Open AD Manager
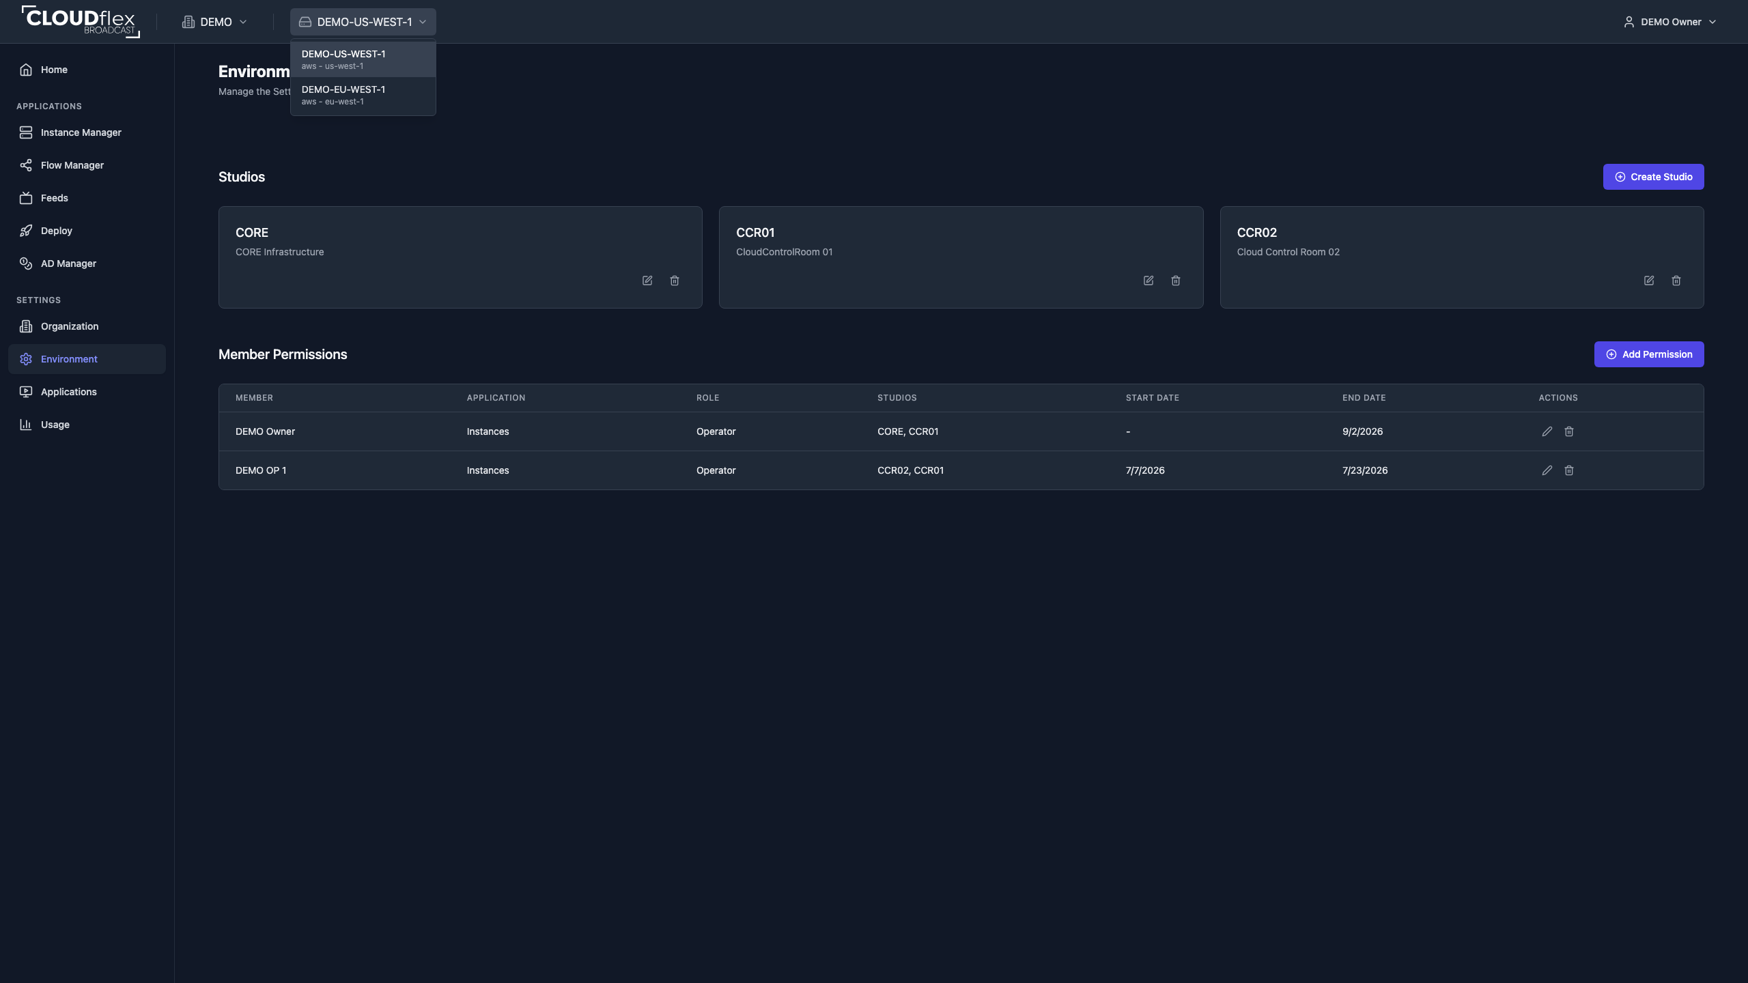The height and width of the screenshot is (983, 1748). [87, 263]
